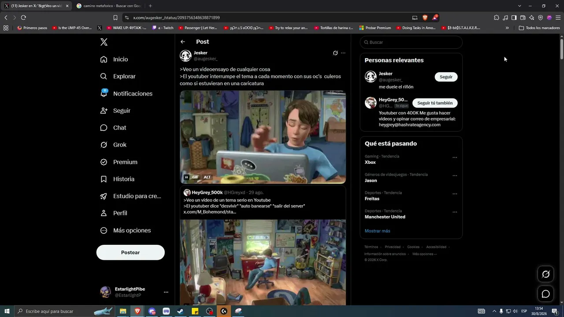Open options for the Xbox trend

(455, 158)
